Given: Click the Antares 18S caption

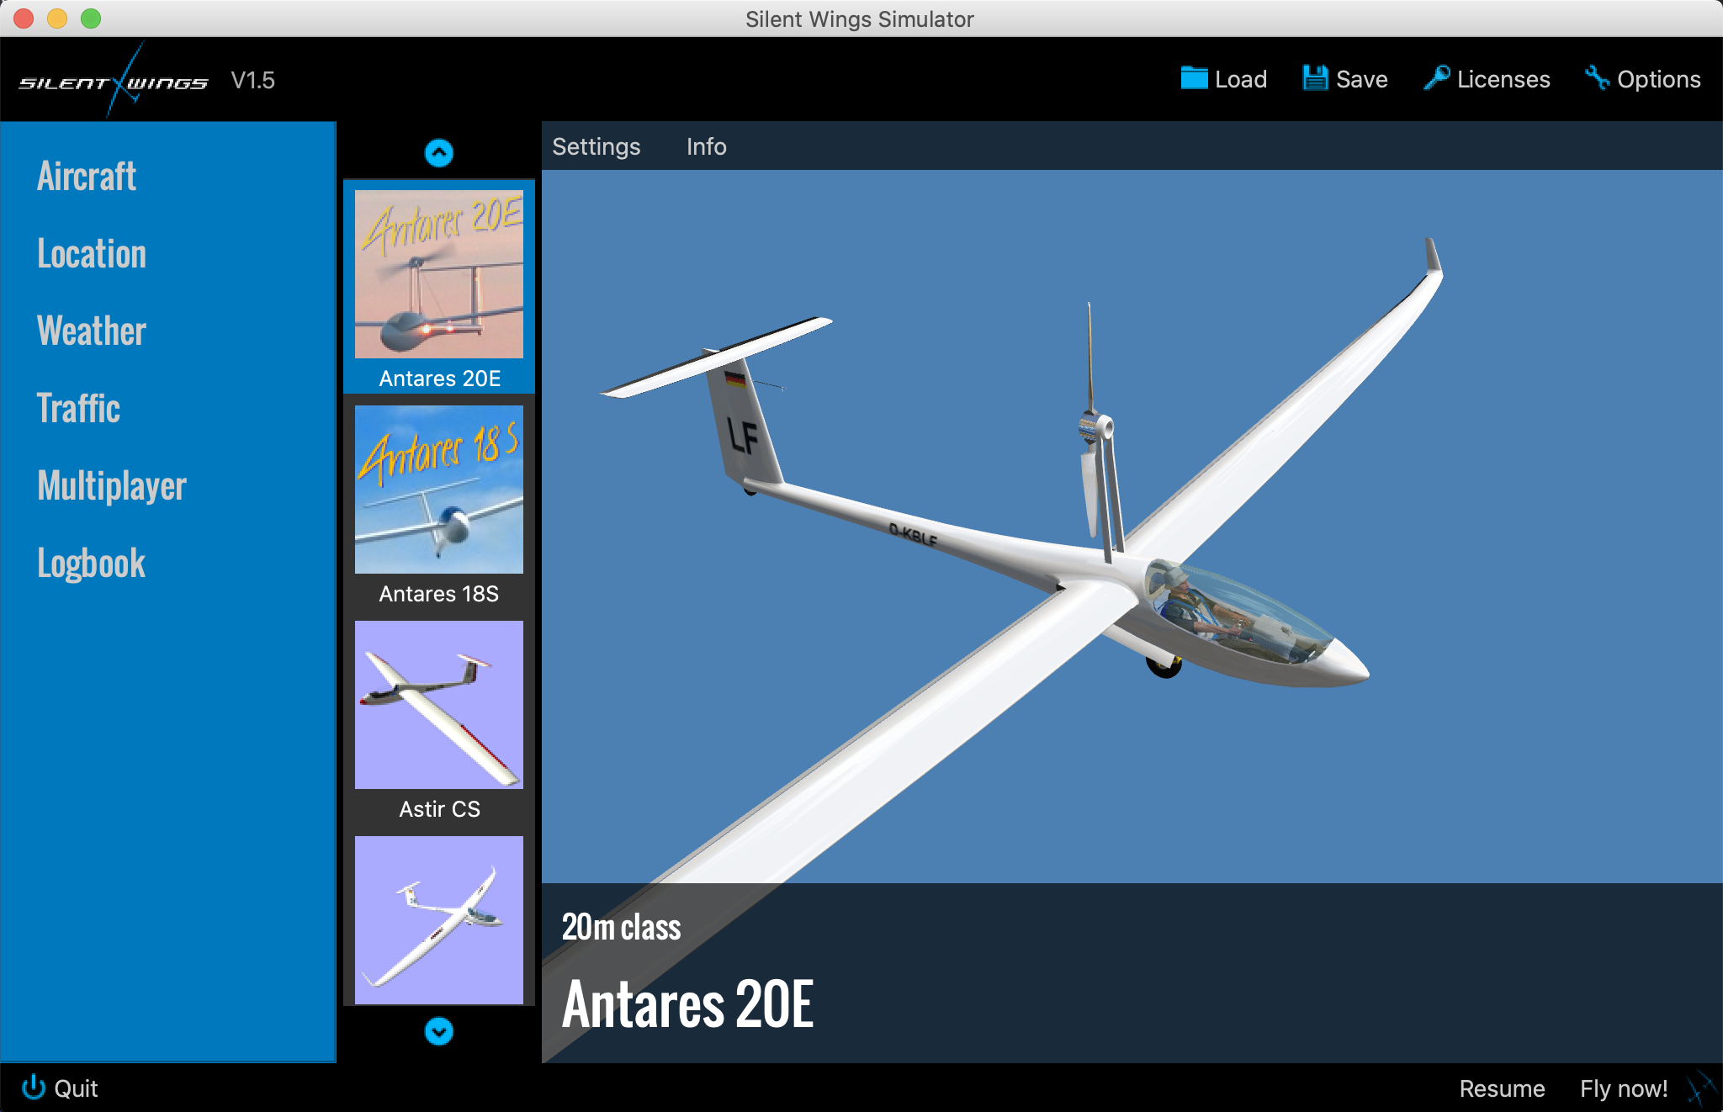Looking at the screenshot, I should point(439,594).
